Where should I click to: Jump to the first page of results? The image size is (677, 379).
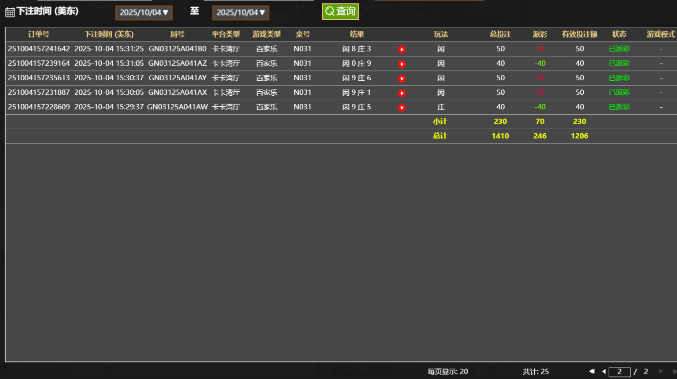pos(592,372)
